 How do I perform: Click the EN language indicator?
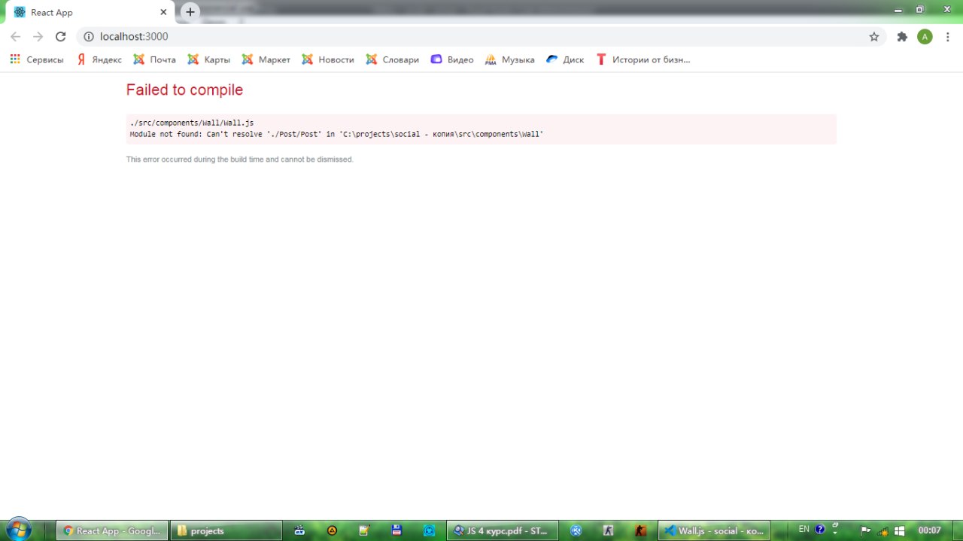(804, 529)
